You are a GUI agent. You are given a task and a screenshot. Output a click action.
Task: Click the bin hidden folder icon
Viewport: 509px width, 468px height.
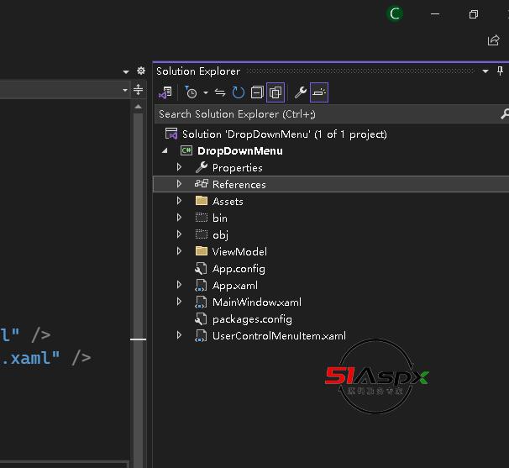point(202,218)
